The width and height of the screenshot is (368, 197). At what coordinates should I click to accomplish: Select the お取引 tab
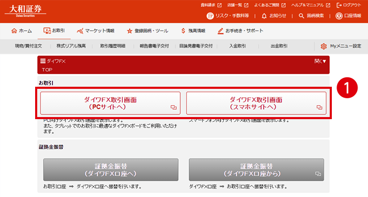(x=54, y=31)
